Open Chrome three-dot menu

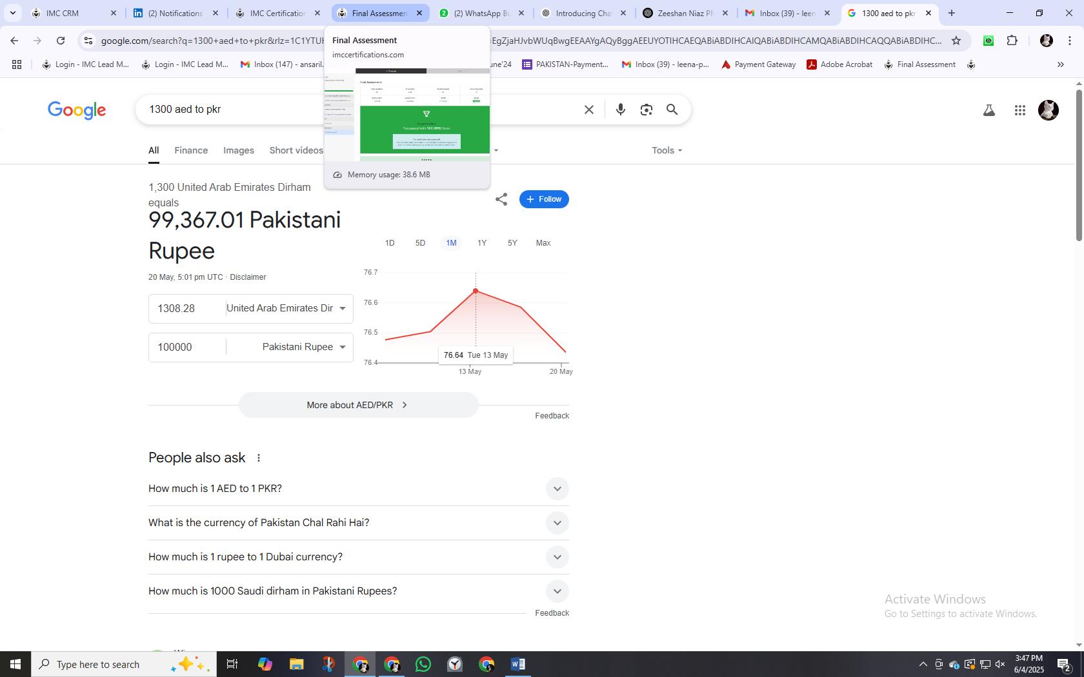point(1070,41)
